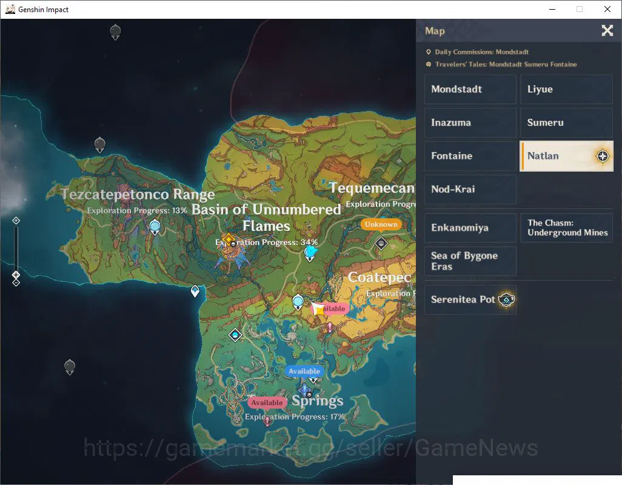Click the Genshin Impact icon in the title bar
Viewport: 622px width, 485px height.
coord(10,9)
